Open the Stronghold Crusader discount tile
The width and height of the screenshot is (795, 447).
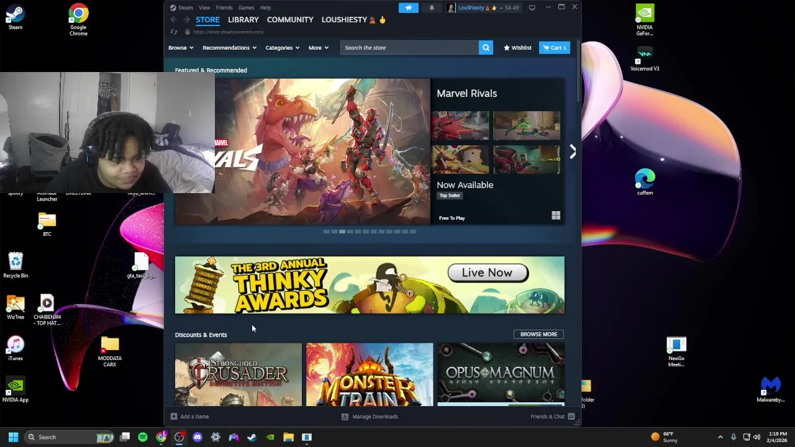[238, 374]
